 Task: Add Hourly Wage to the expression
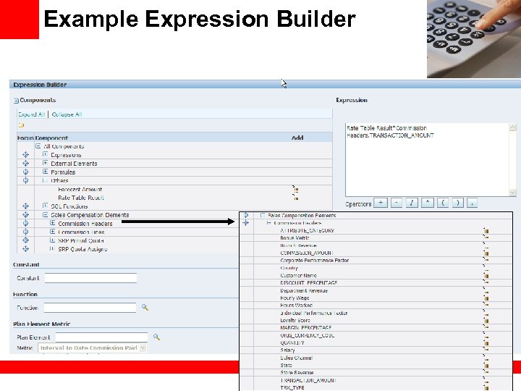tap(486, 298)
